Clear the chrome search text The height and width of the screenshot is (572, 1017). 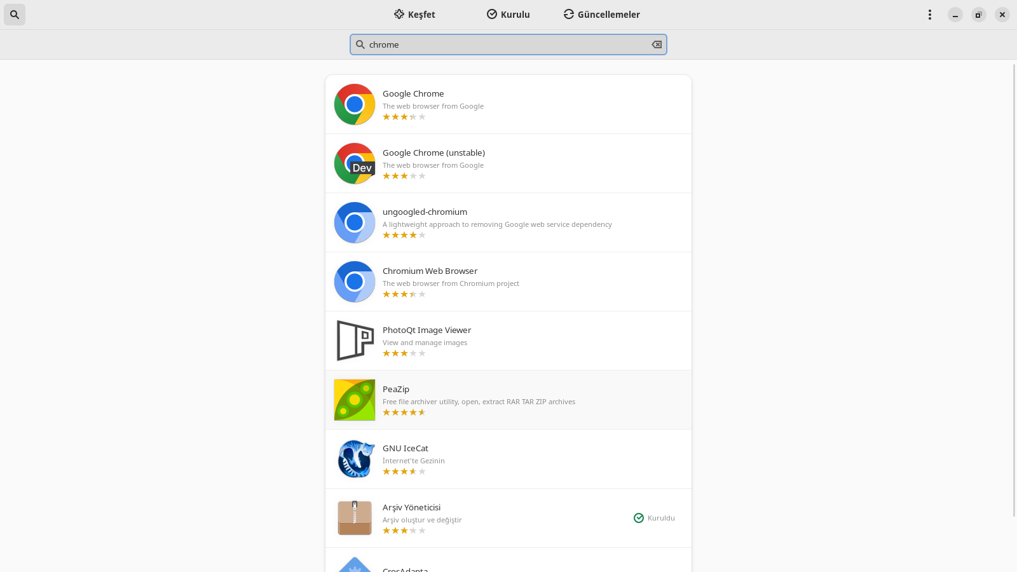click(x=657, y=44)
